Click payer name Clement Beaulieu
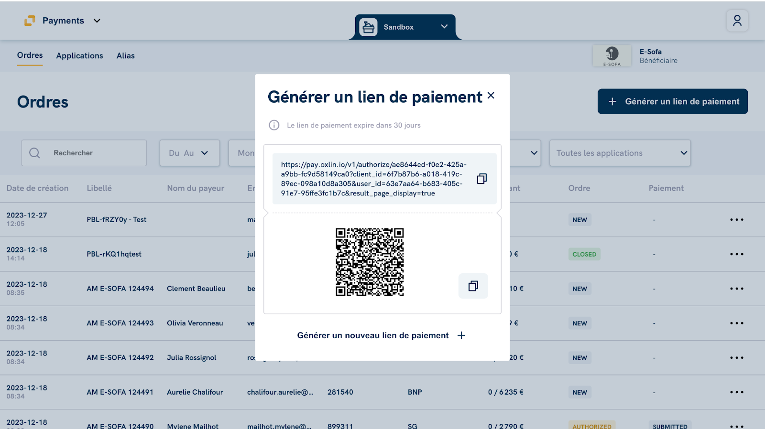Viewport: 765px width, 429px height. 196,289
